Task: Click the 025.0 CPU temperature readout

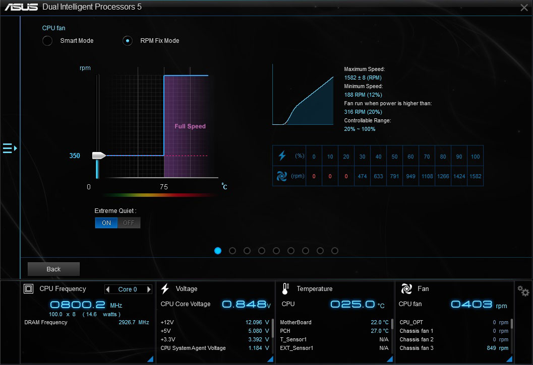Action: coord(352,304)
